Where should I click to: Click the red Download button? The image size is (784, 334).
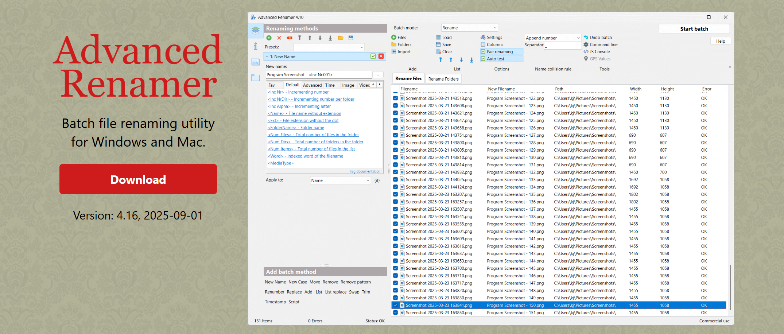click(x=138, y=179)
